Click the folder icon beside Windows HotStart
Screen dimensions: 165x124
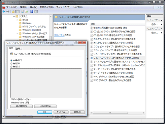[20, 30]
